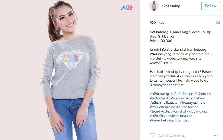Follow the a2t.katalog account
This screenshot has width=223, height=140.
pos(210,6)
